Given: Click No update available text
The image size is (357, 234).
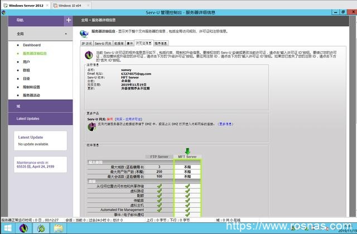Looking at the screenshot, I should (33, 144).
